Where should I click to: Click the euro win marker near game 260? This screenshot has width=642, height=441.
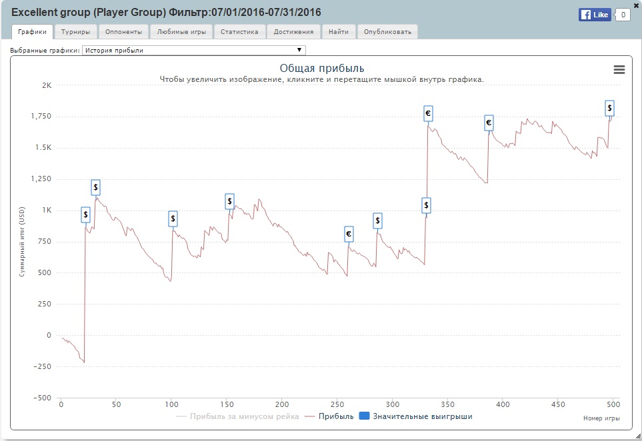pos(349,234)
